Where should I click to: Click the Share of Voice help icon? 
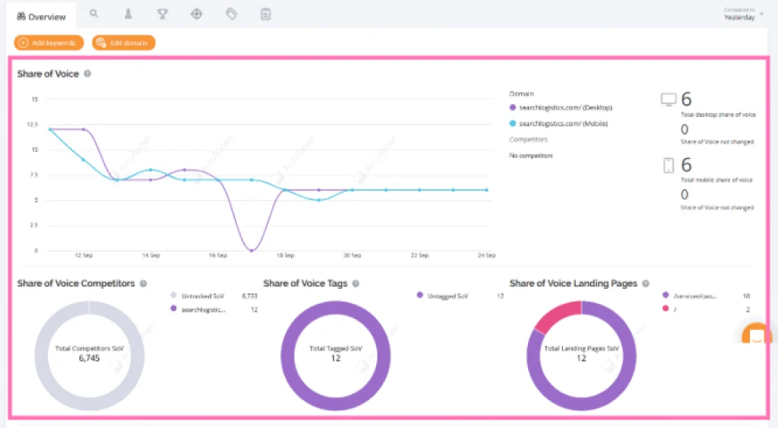coord(87,74)
